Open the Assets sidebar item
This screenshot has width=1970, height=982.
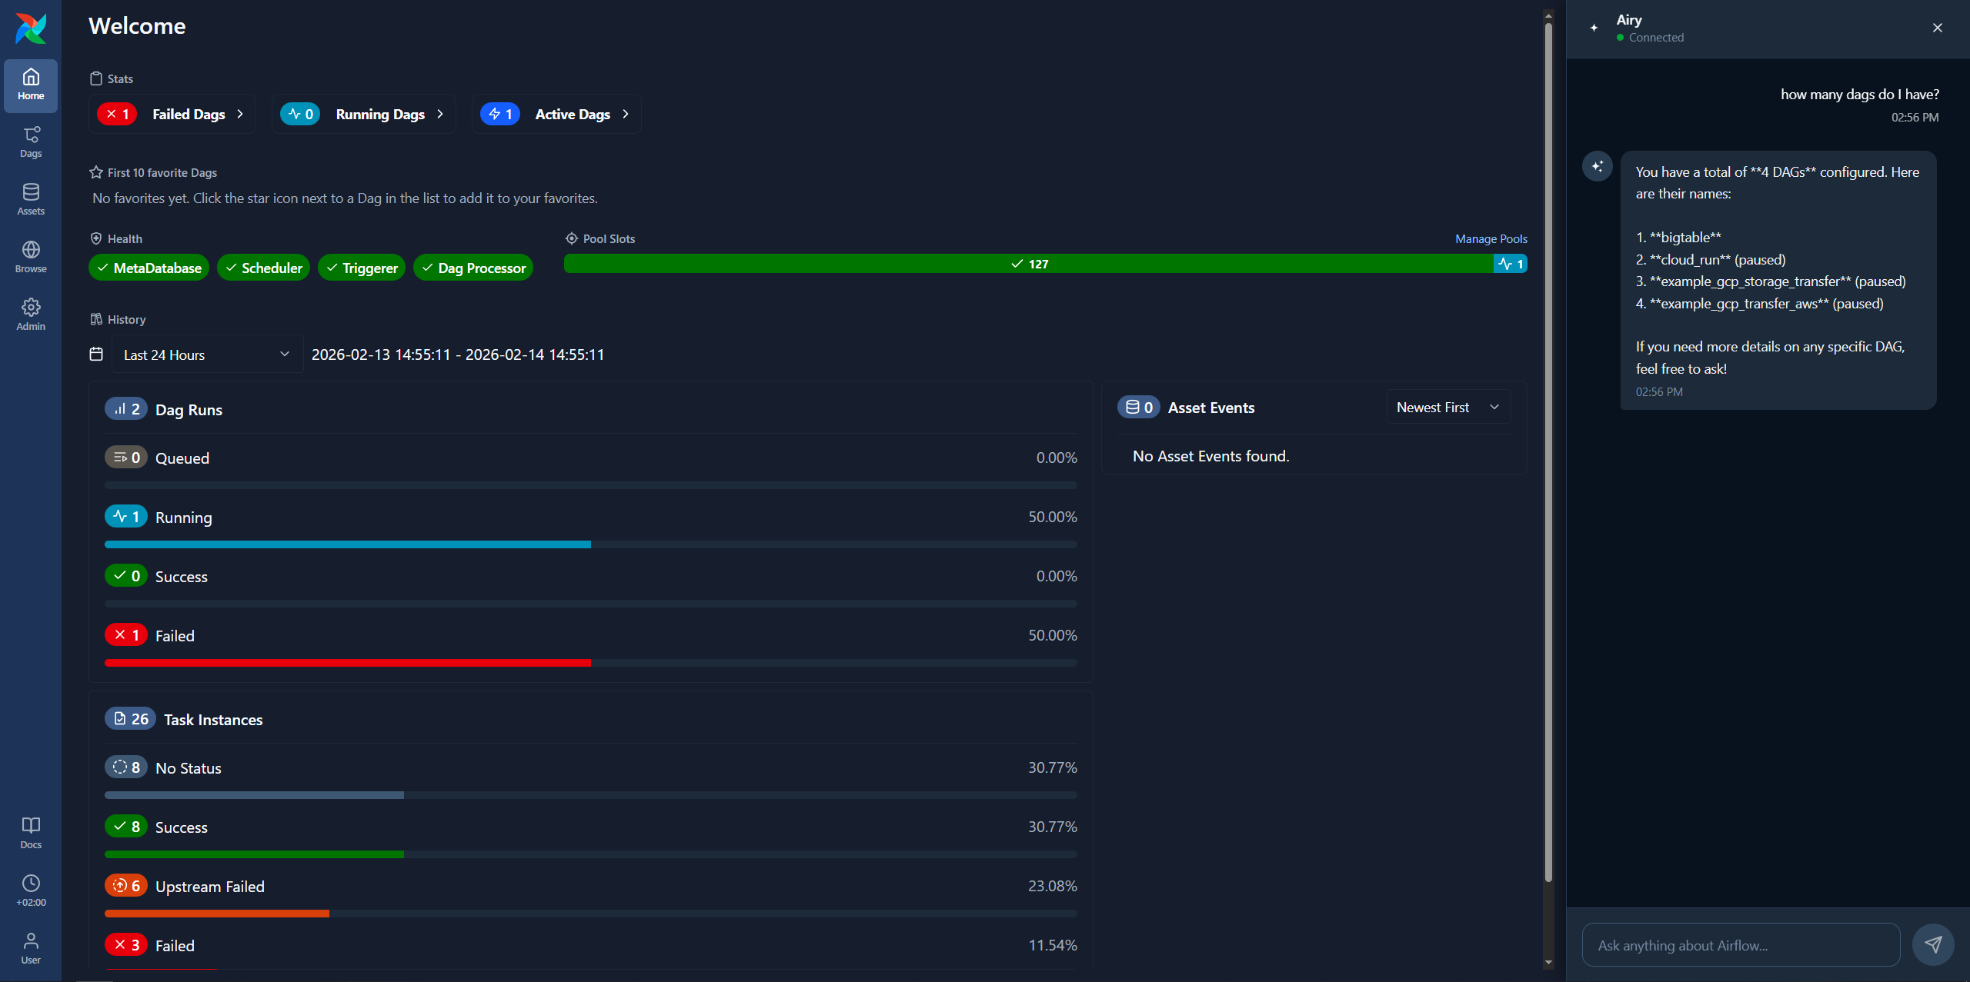pos(31,200)
